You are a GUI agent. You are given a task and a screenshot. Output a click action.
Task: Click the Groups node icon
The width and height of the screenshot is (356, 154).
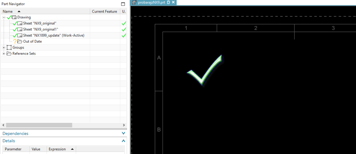[x=9, y=47]
